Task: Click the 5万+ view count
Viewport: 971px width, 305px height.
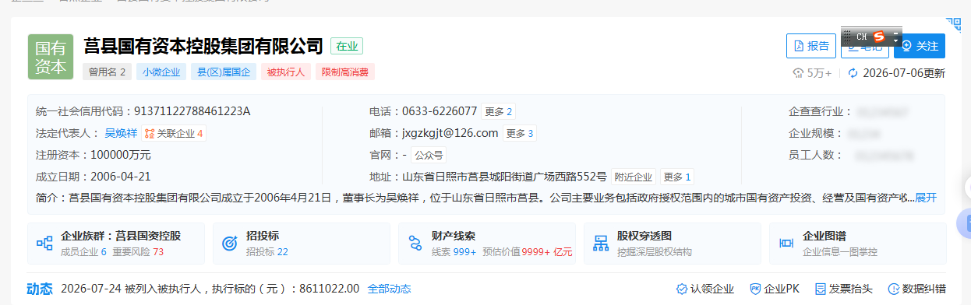Action: point(811,73)
